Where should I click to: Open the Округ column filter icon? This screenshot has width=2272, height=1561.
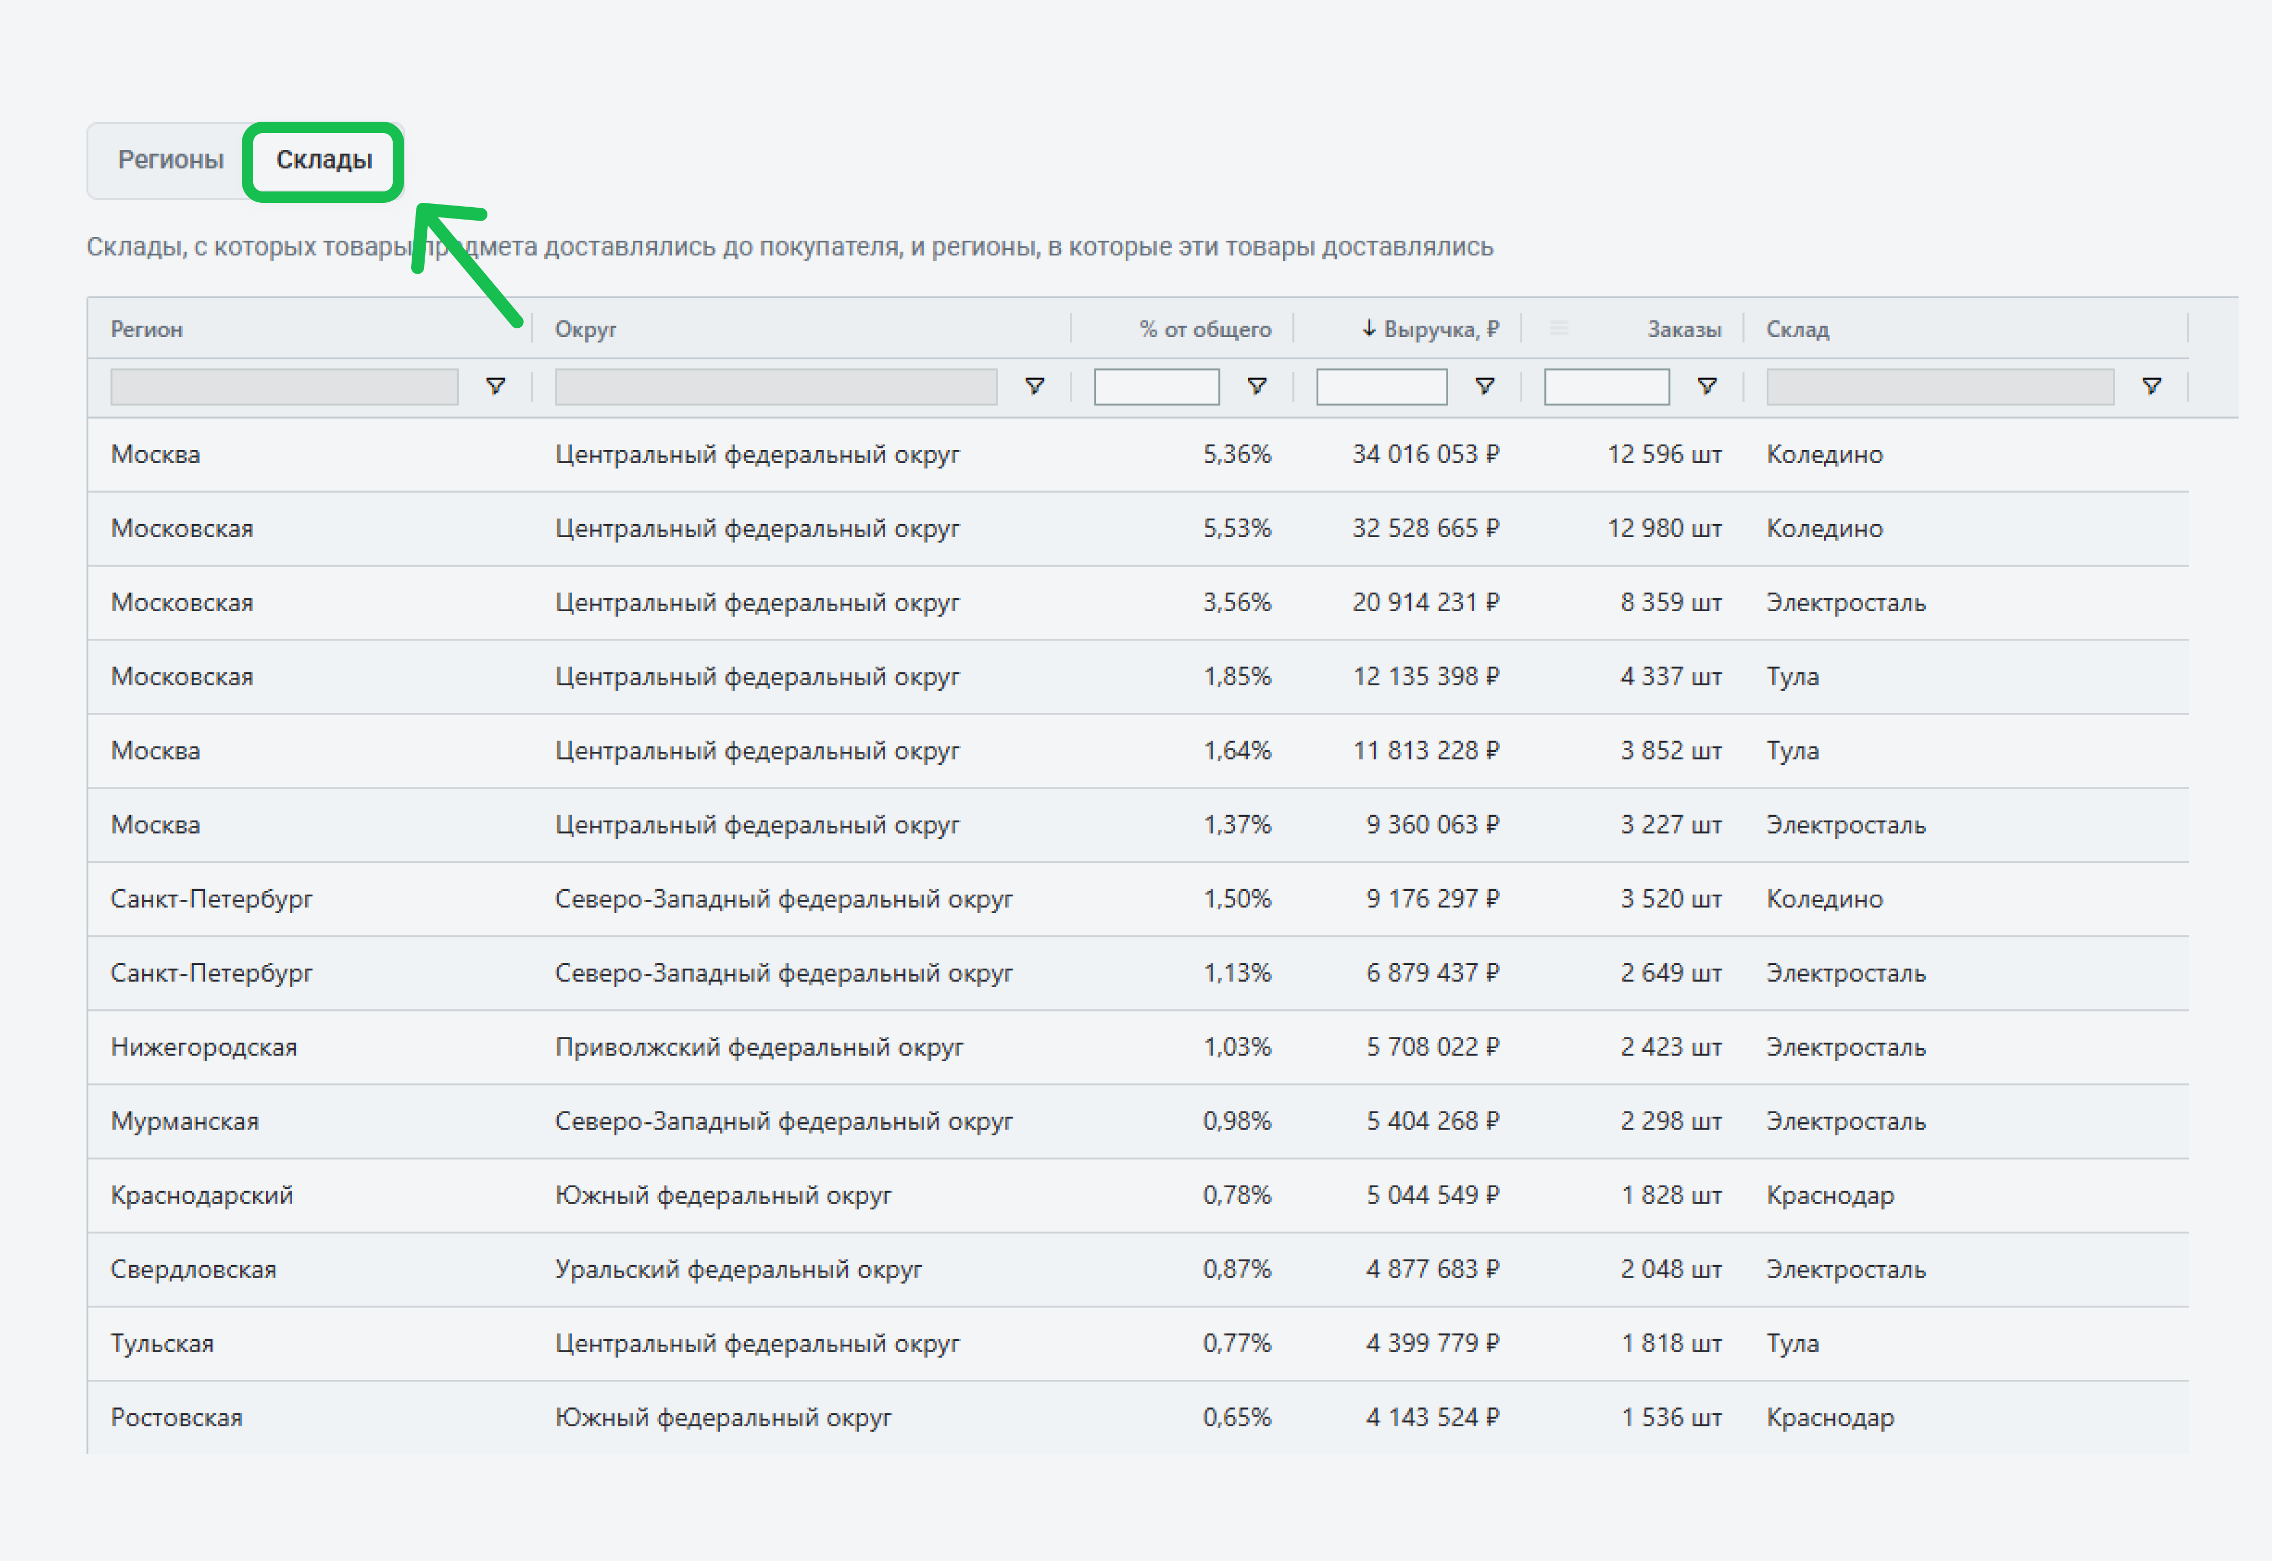pos(1034,386)
